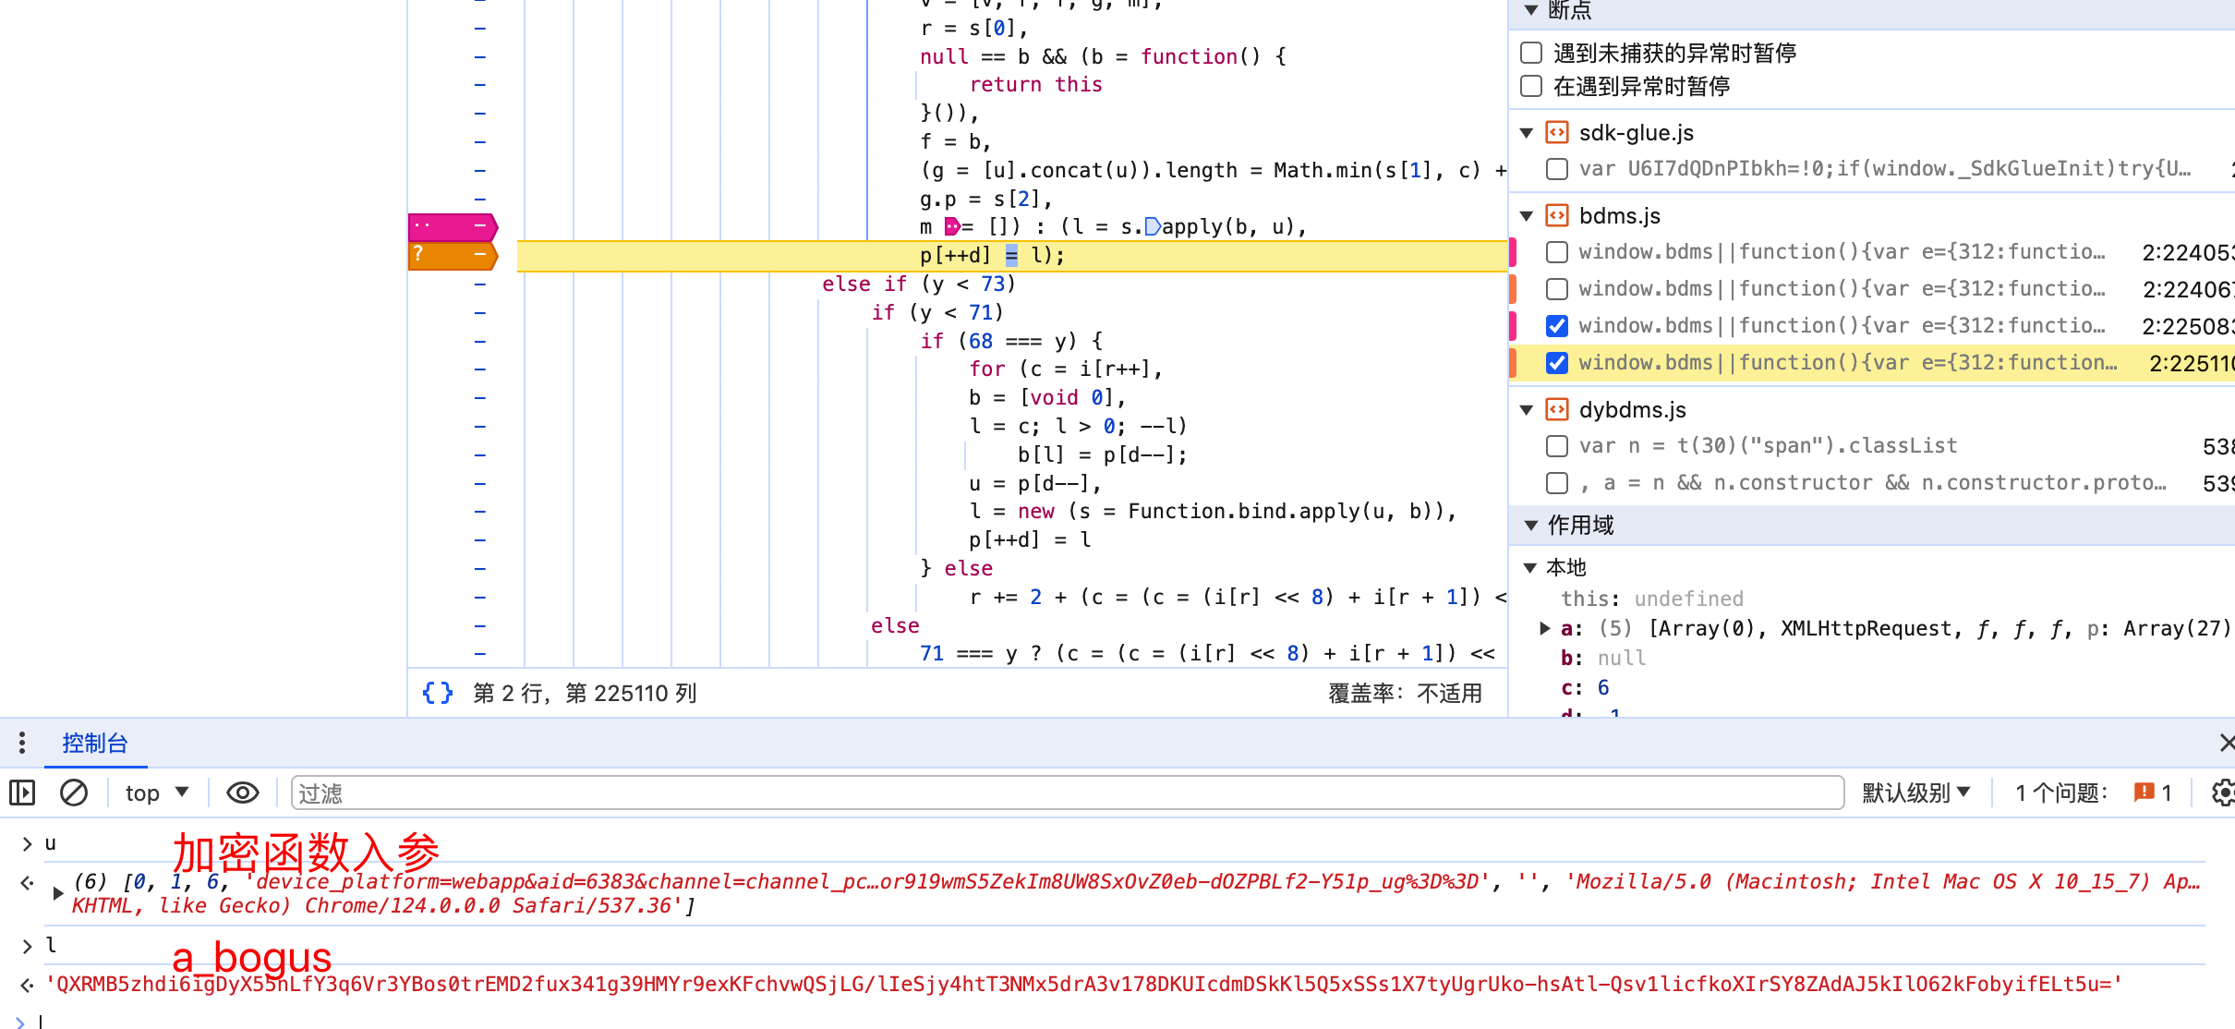Open the top context dropdown
This screenshot has height=1029, width=2235.
tap(157, 793)
